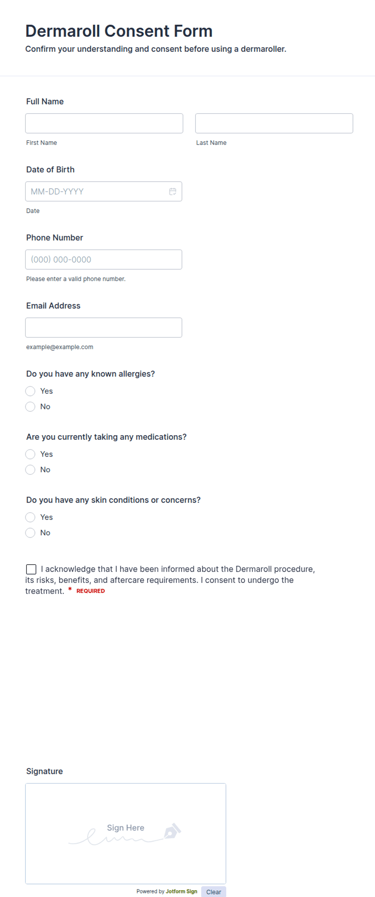Mark No for skin conditions or concerns
The height and width of the screenshot is (897, 375).
(x=30, y=533)
